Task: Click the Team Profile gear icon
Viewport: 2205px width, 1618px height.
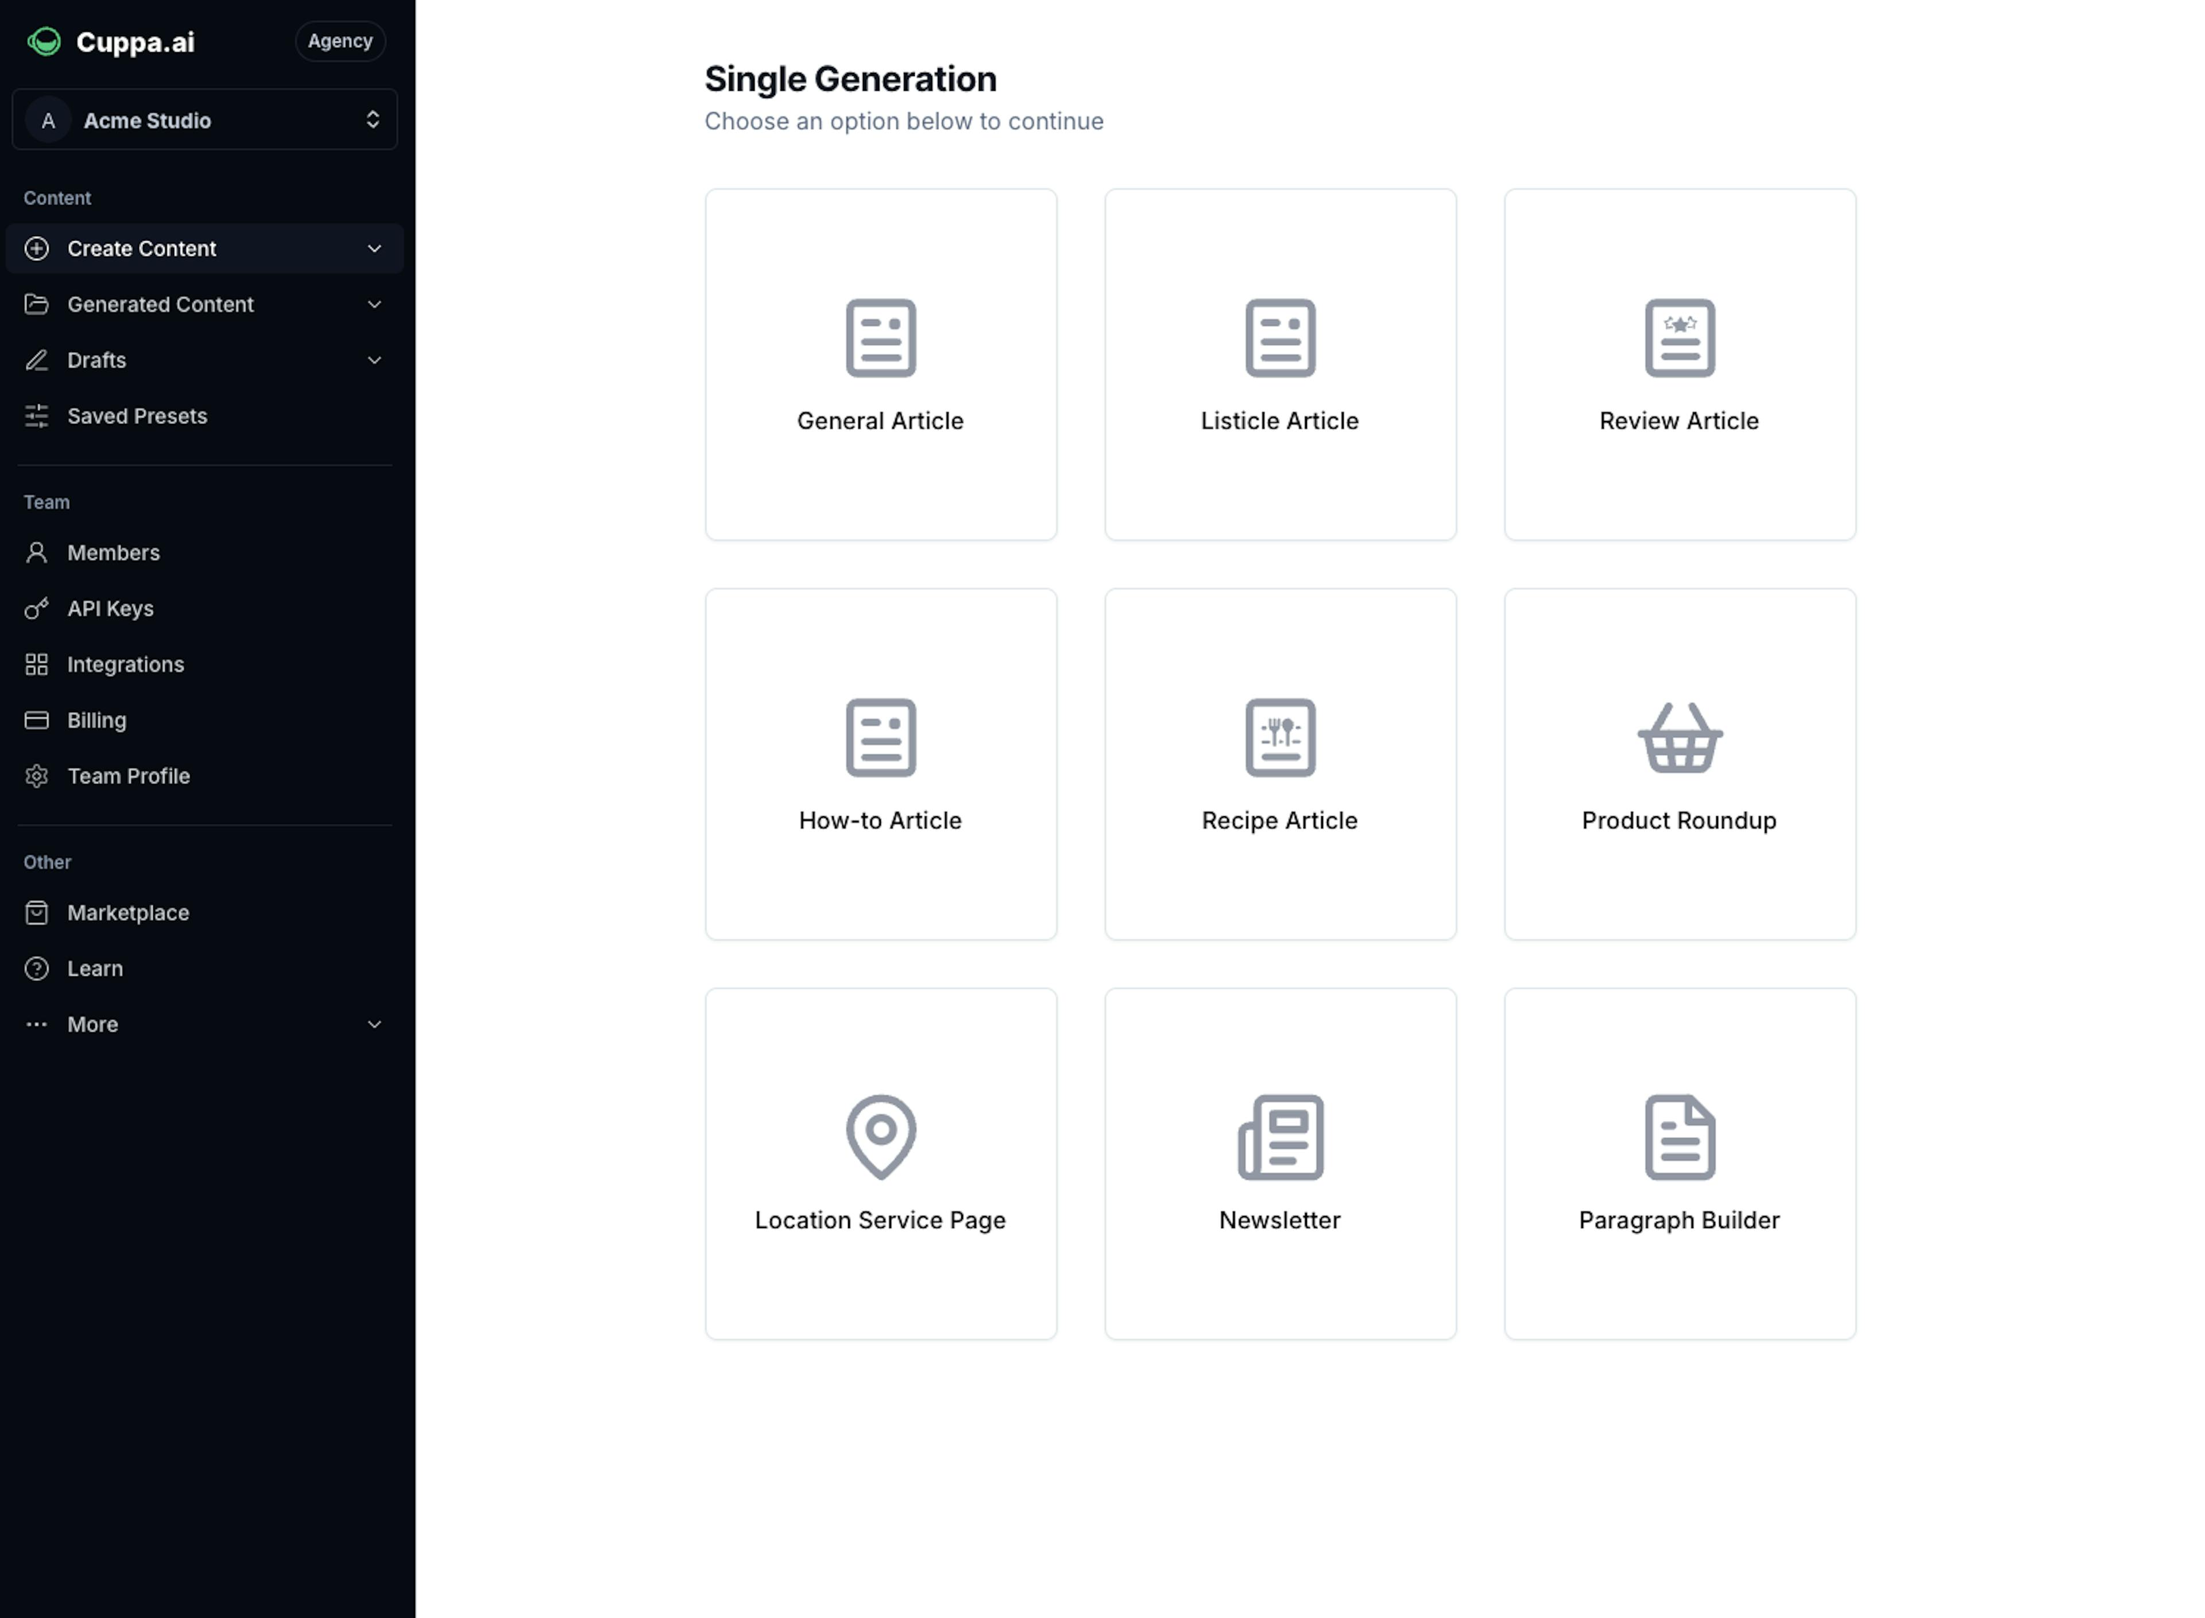Action: pos(36,776)
